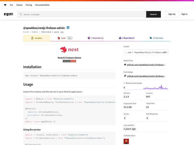
Task: Click the Versions tab tags icon
Action: [151, 38]
